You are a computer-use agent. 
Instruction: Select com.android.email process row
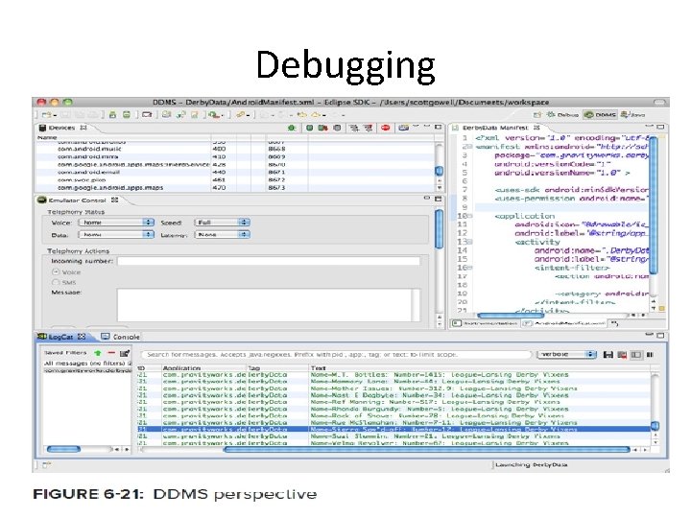[235, 173]
